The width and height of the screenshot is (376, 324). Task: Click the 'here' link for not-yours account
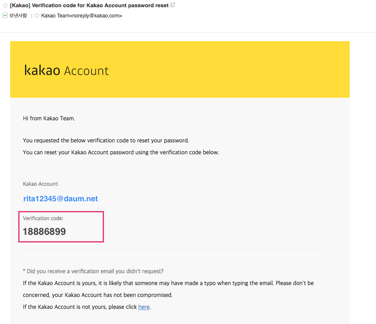pos(144,307)
